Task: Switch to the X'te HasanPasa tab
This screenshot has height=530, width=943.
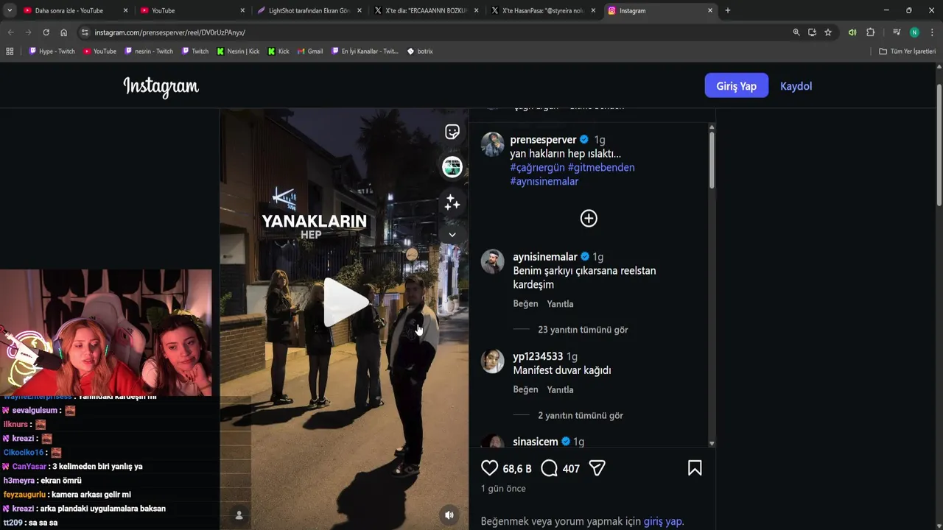Action: tap(544, 10)
